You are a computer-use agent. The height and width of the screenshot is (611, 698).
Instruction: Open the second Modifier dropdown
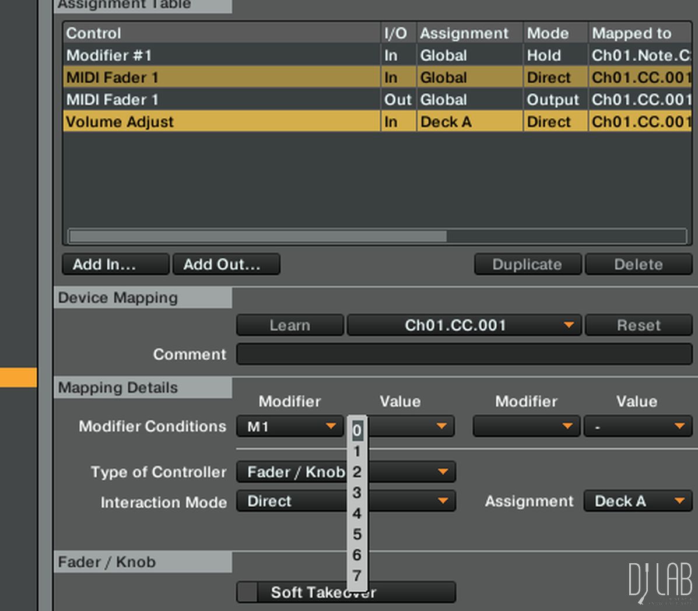point(526,426)
